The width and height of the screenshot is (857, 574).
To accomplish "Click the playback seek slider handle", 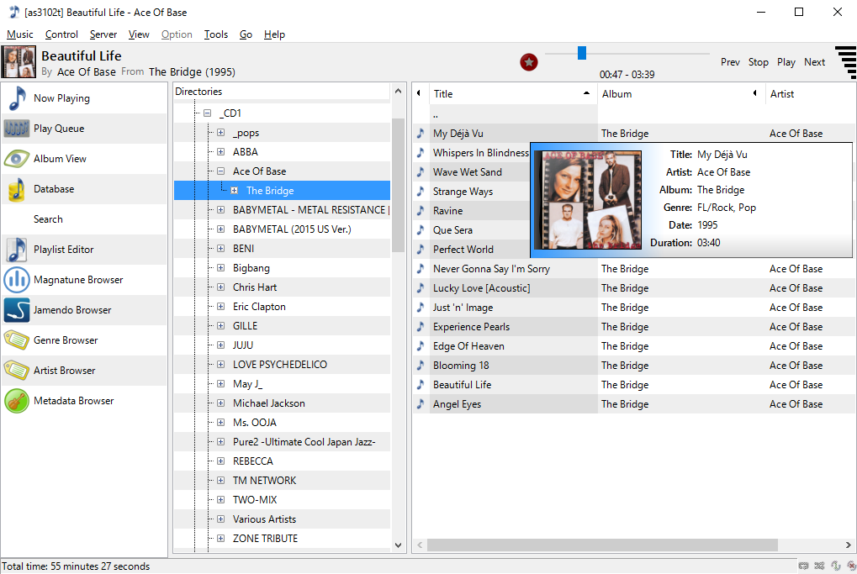I will pyautogui.click(x=582, y=53).
